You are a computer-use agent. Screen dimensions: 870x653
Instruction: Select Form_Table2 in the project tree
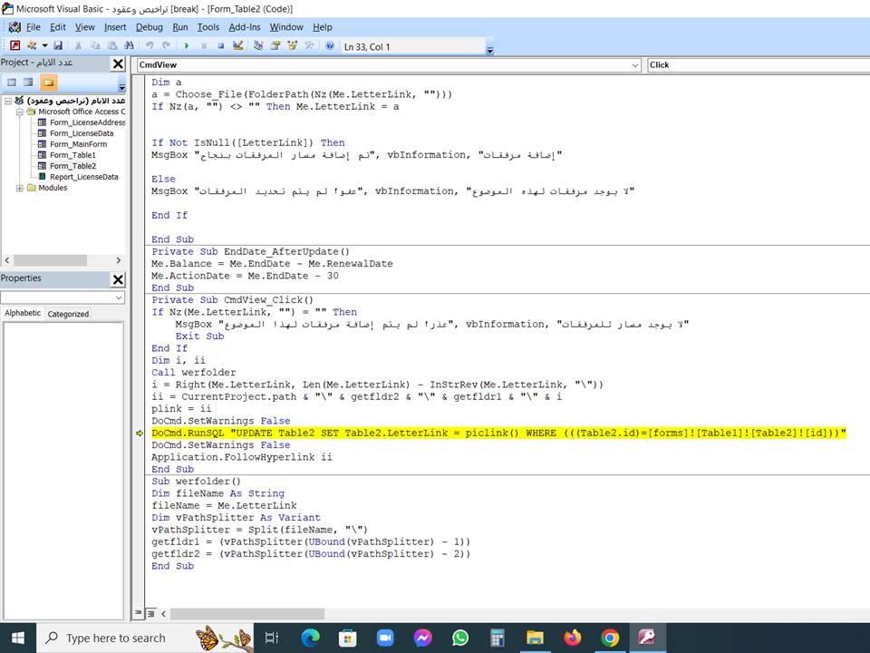coord(72,165)
